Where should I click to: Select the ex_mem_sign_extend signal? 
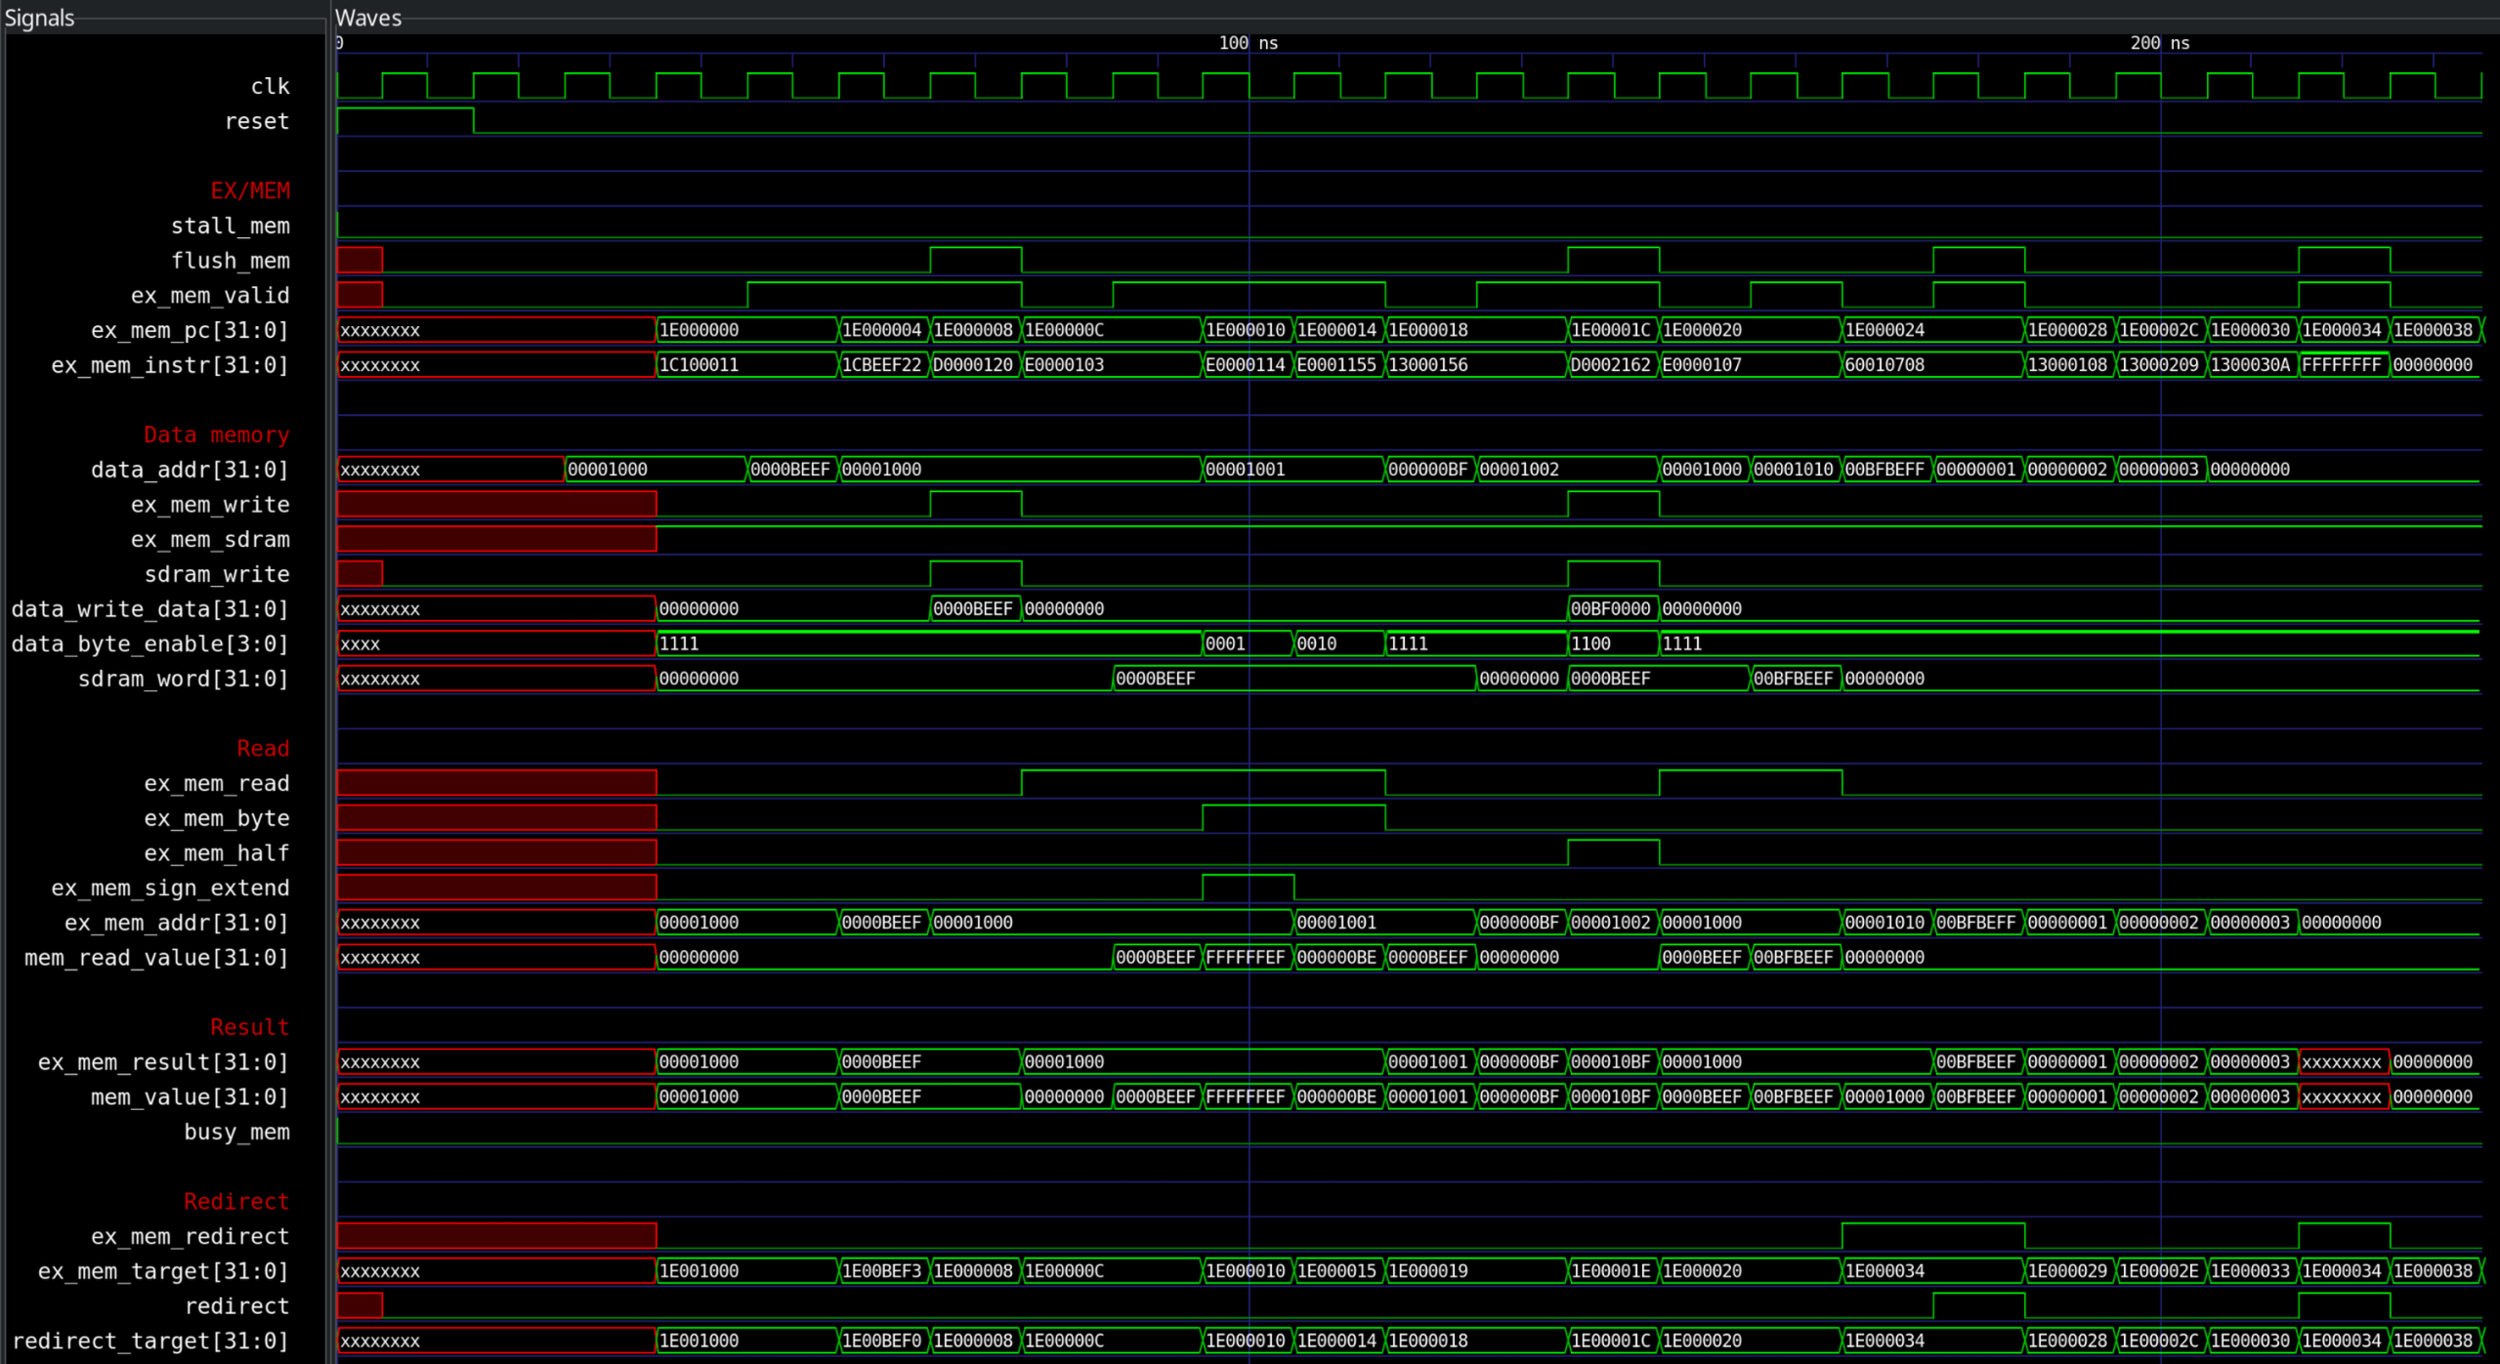170,889
